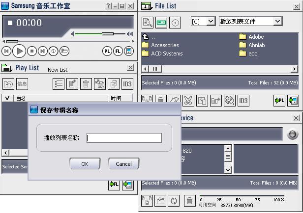Open help button in Samsung title bar

pos(108,6)
